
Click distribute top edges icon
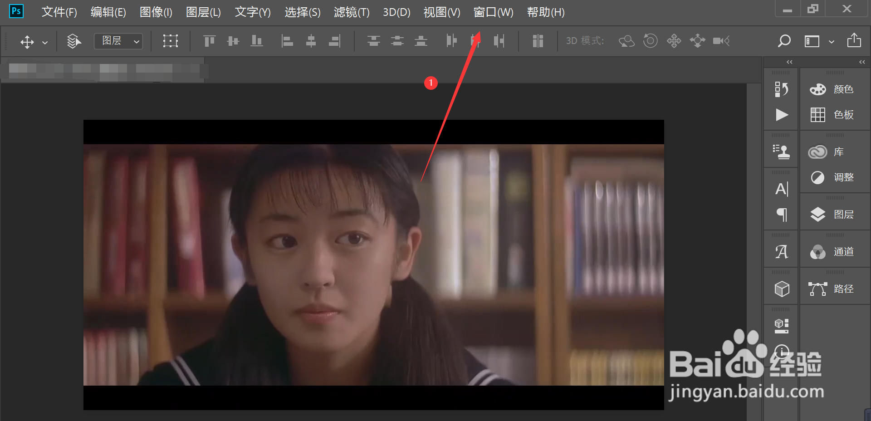tap(374, 41)
